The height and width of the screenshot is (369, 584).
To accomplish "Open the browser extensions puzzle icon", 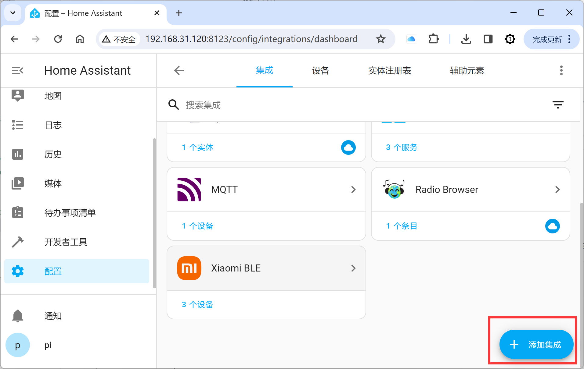I will (x=434, y=39).
